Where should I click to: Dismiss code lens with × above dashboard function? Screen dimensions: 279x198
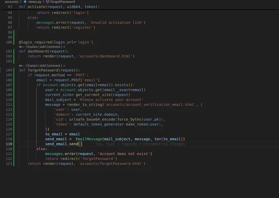[64, 47]
